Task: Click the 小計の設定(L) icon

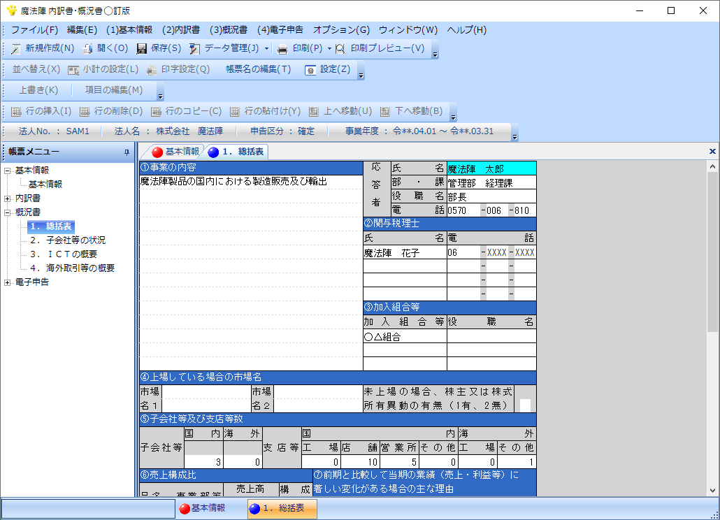Action: tap(73, 70)
